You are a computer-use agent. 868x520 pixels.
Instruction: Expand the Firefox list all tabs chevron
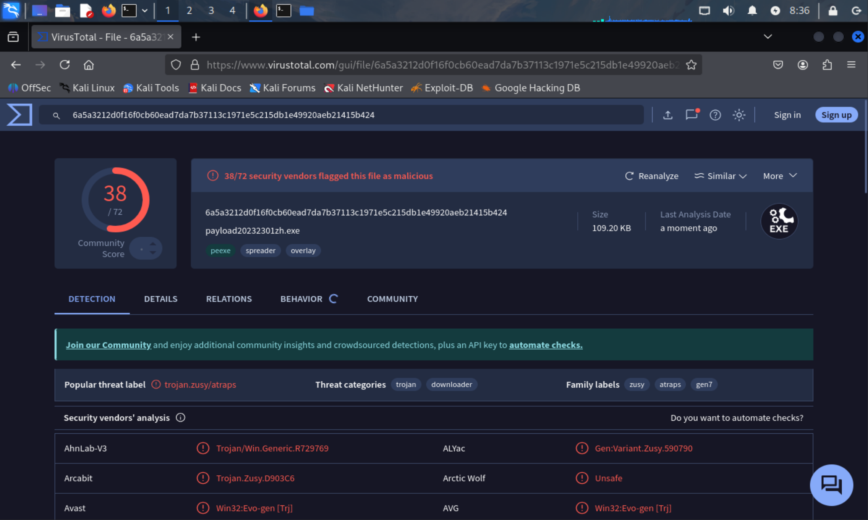click(768, 37)
